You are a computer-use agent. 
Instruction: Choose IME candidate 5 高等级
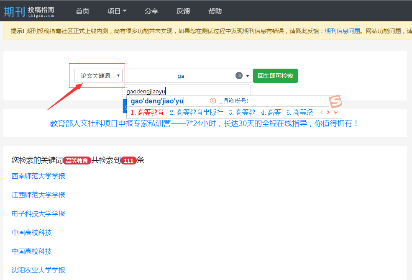point(299,113)
